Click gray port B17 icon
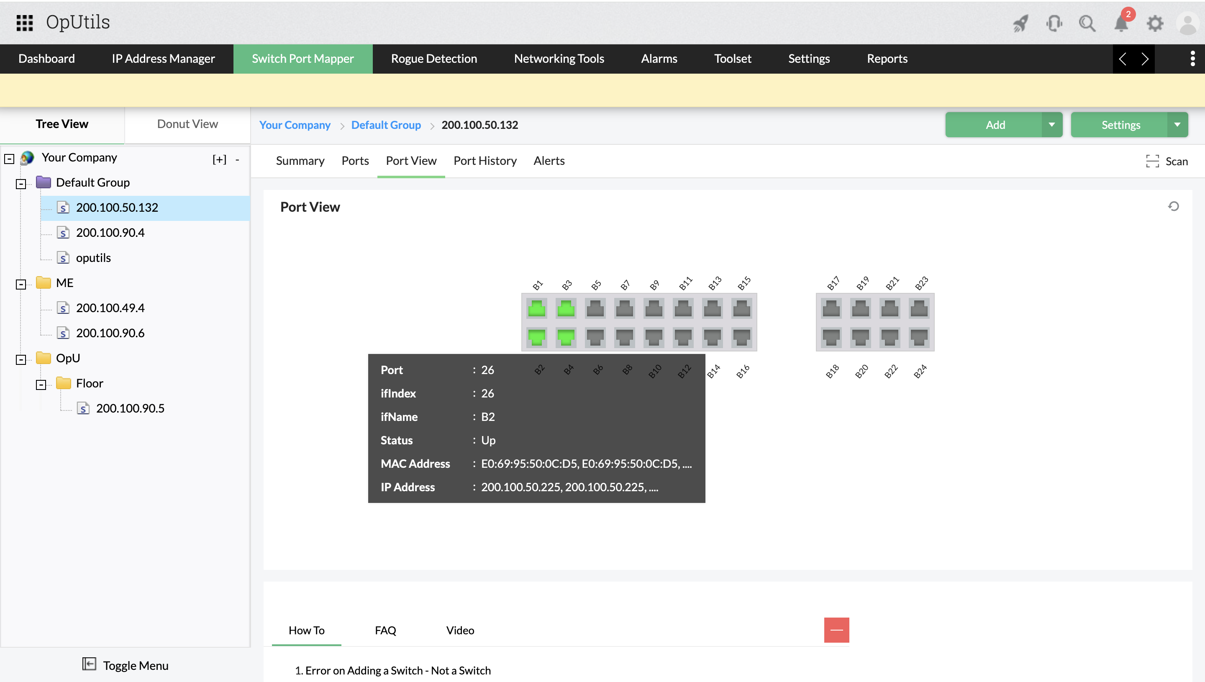 [831, 309]
